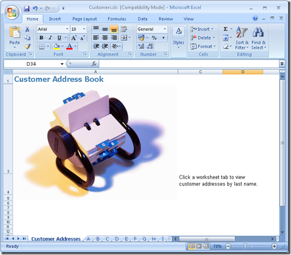The height and width of the screenshot is (255, 291).
Task: Undo the last action
Action: (x=35, y=8)
